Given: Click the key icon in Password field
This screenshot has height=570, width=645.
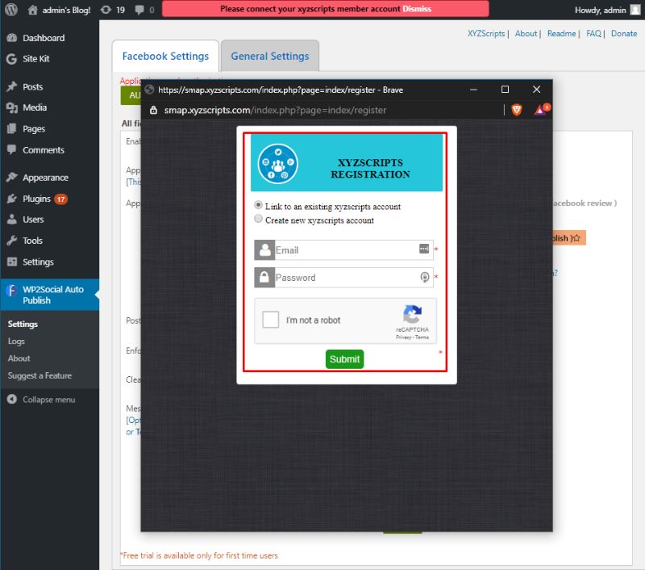Looking at the screenshot, I should [425, 277].
